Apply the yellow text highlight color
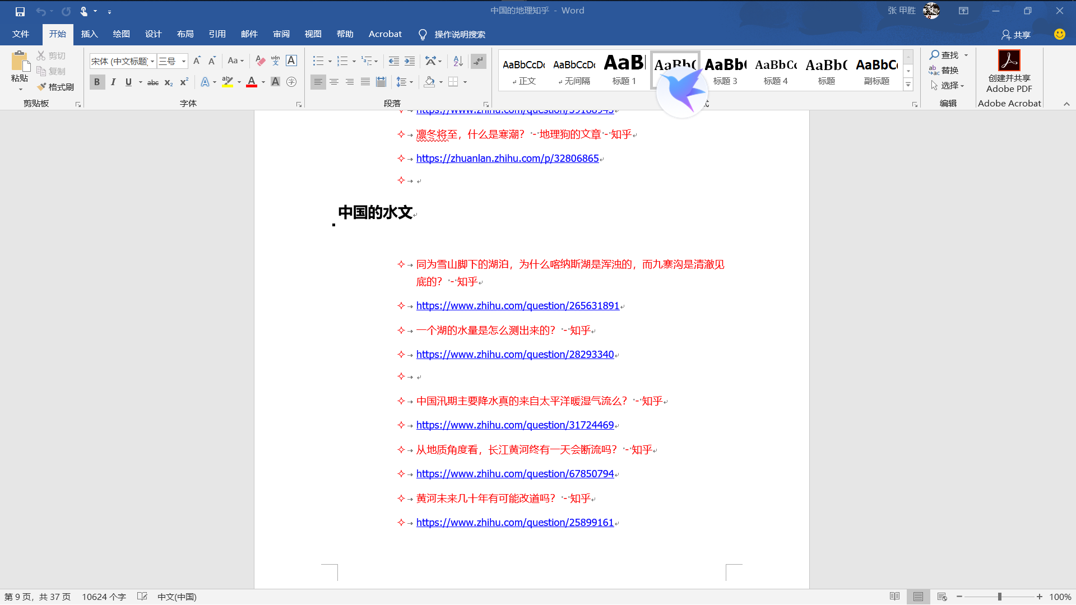 (227, 82)
